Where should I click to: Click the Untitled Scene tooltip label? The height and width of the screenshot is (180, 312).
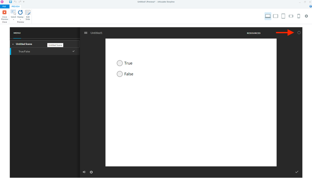(x=55, y=45)
